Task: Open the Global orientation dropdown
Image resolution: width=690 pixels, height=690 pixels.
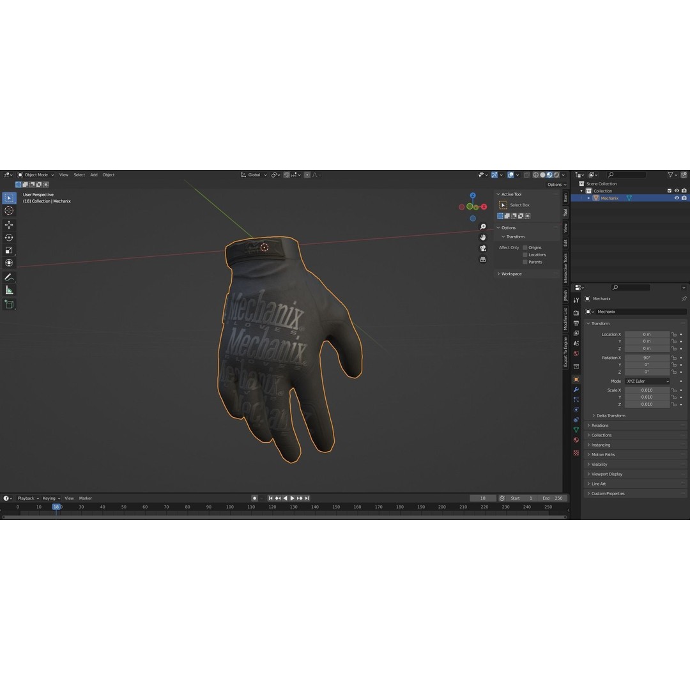Action: coord(254,175)
